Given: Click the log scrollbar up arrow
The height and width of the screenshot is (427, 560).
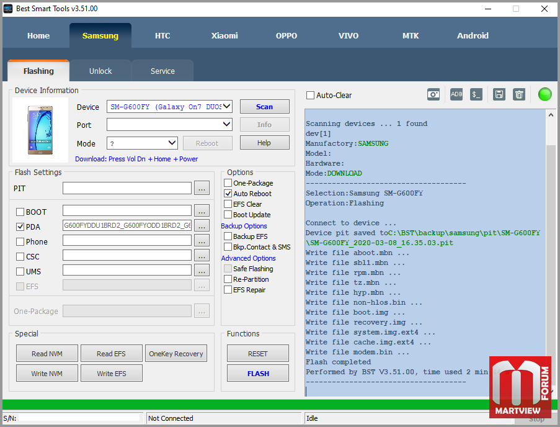Looking at the screenshot, I should 551,115.
